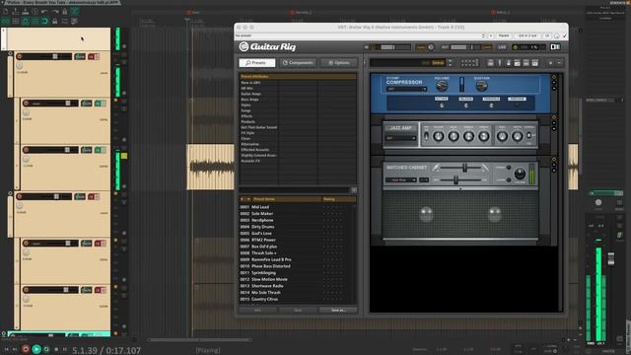
Task: Toggle the LIVE button in Guitar Rig header
Action: coord(502,47)
